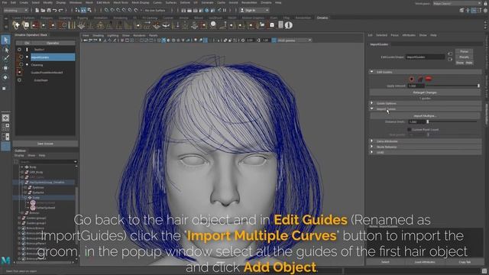Click the snap-to-grid magnet icon
Viewport: 489px width, 275px height.
106,10
